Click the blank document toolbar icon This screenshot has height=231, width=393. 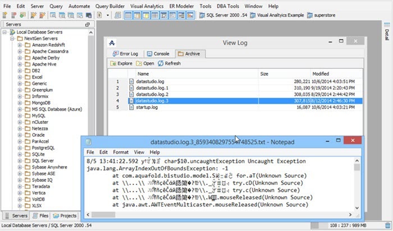(x=99, y=15)
